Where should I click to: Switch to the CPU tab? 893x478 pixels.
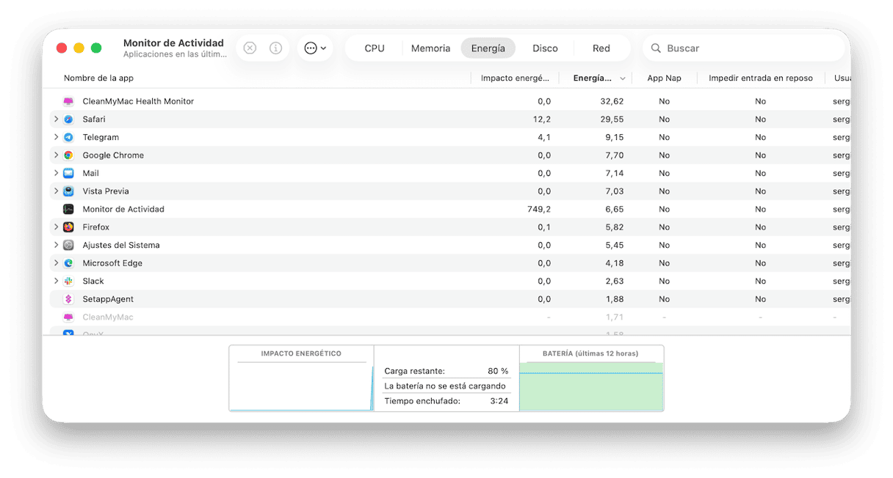pyautogui.click(x=375, y=48)
